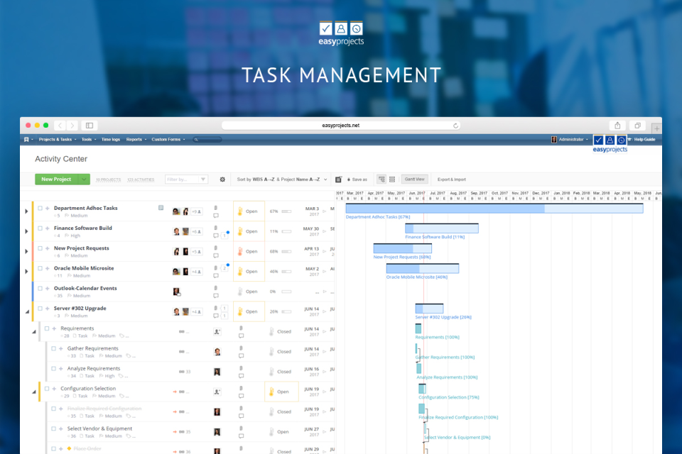Check the checkbox beside Gather Requirements
Screen dimensions: 682x454
(55, 348)
